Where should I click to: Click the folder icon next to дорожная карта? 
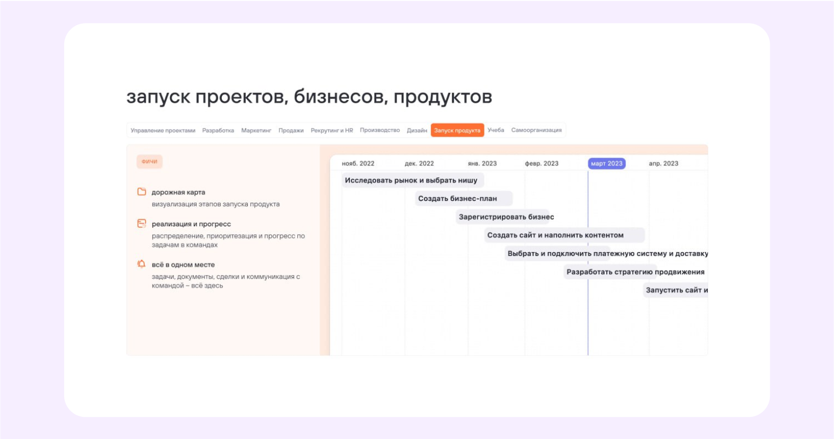click(x=141, y=192)
